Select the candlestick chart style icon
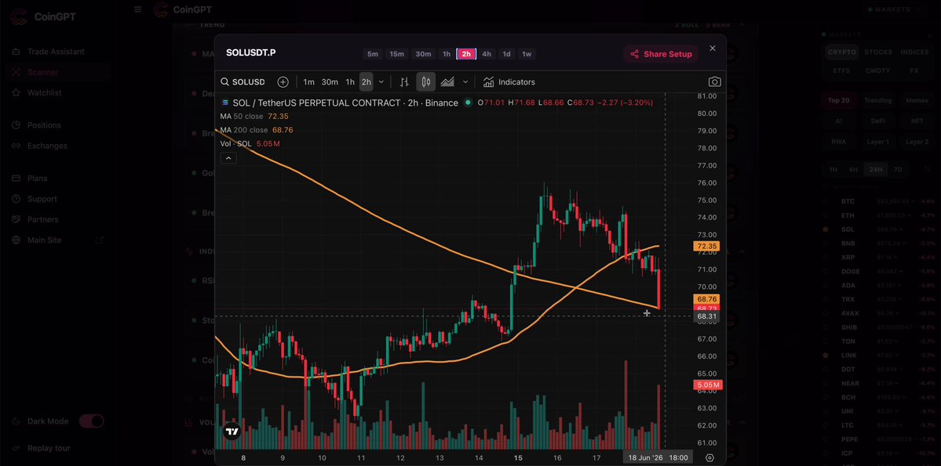This screenshot has width=941, height=466. [x=426, y=82]
